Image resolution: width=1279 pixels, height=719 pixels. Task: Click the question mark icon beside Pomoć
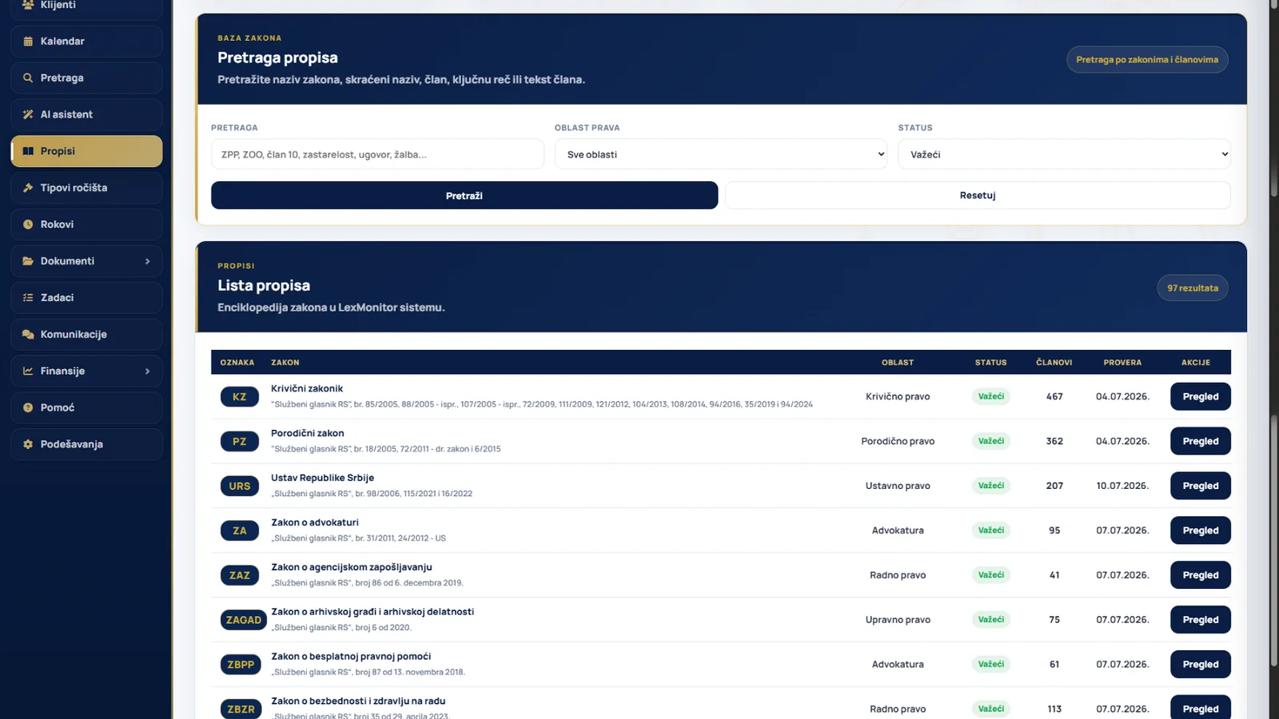pyautogui.click(x=28, y=407)
